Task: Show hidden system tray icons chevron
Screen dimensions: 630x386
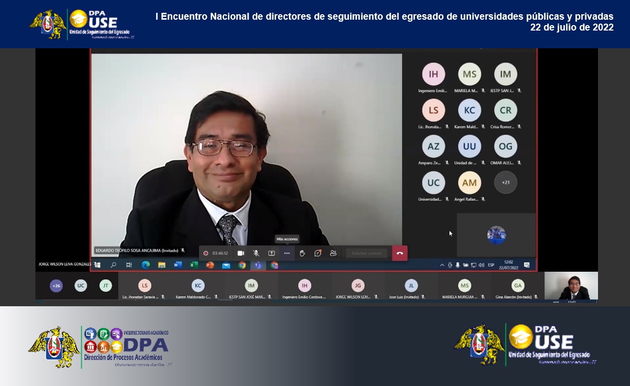Action: pos(442,265)
